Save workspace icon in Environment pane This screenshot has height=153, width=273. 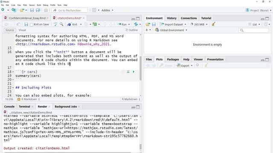click(x=154, y=25)
